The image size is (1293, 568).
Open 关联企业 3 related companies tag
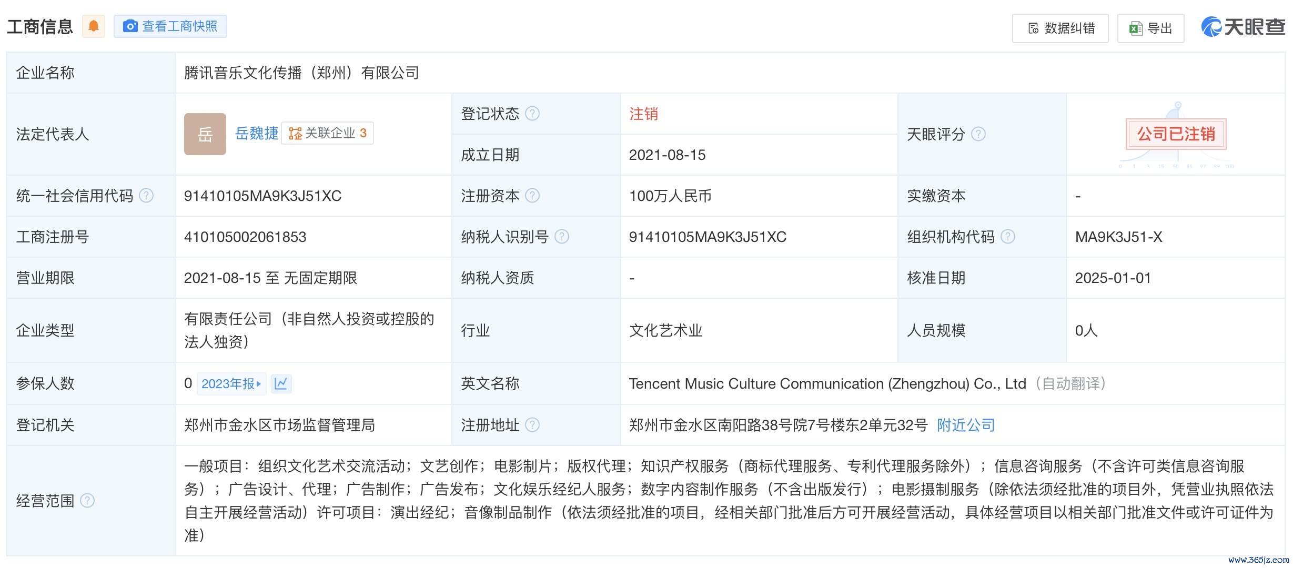[328, 133]
